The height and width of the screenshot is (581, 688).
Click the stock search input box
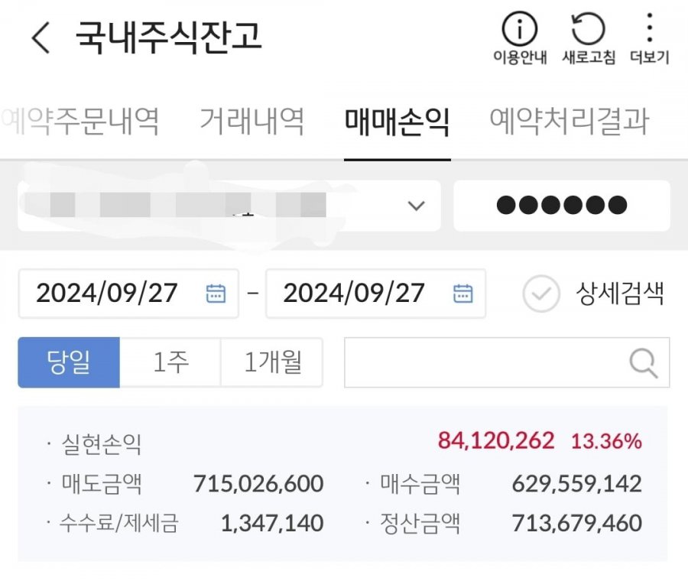tap(485, 362)
